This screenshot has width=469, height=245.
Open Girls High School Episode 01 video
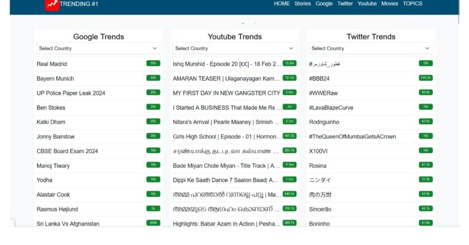(x=227, y=136)
